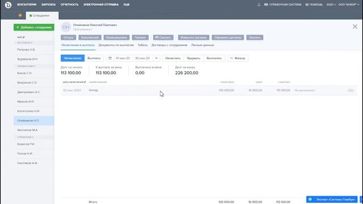Select employee Боков С.Н.

click(34, 73)
